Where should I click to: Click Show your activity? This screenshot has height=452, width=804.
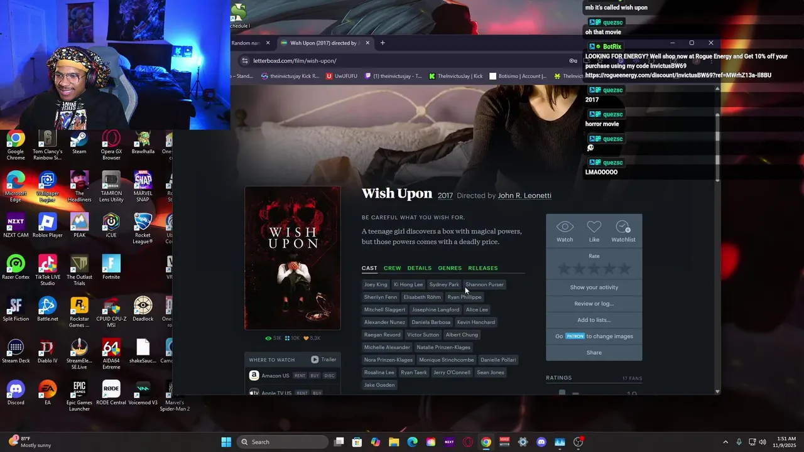click(594, 288)
